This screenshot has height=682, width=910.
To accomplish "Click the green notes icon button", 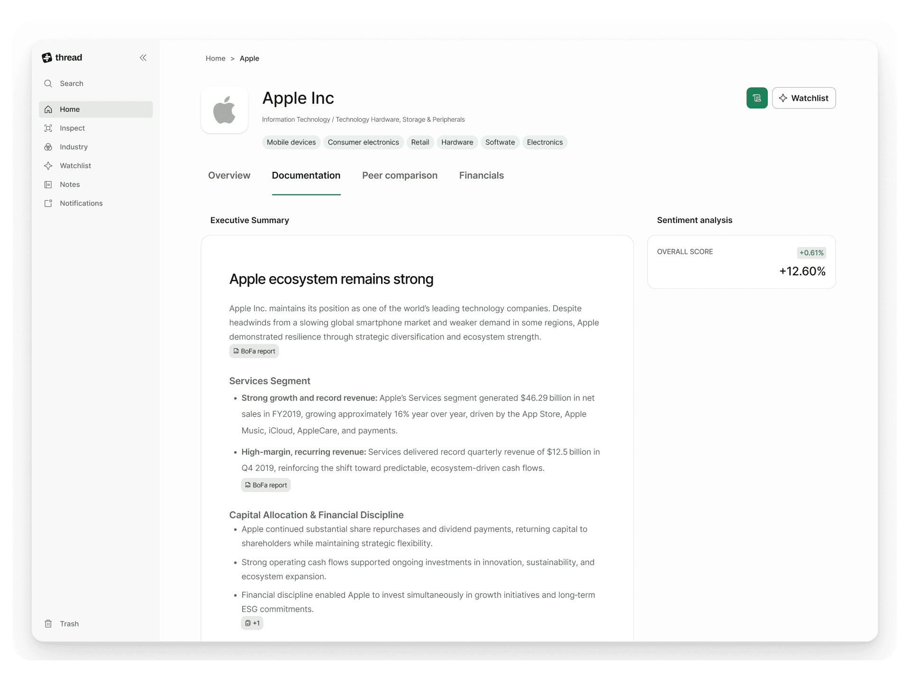I will (756, 98).
